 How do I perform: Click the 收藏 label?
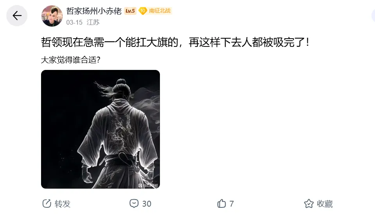point(325,204)
